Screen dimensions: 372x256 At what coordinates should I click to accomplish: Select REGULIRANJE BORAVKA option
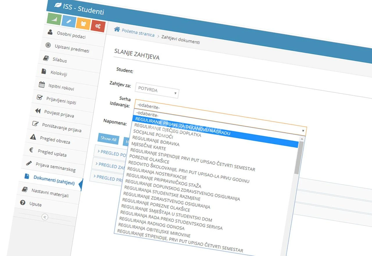(x=156, y=141)
